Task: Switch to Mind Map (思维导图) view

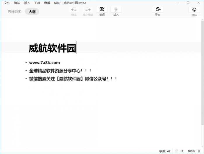Action: click(x=15, y=12)
